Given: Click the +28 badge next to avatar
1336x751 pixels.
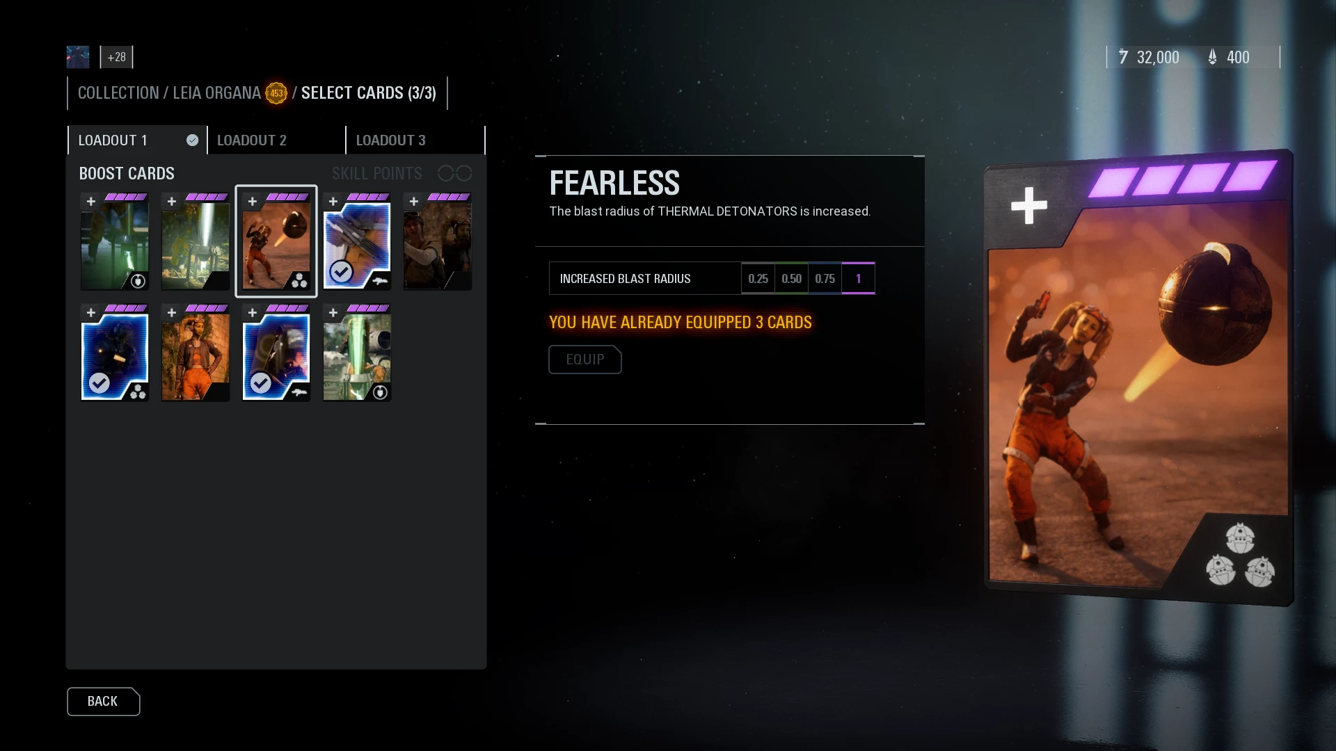Looking at the screenshot, I should point(116,57).
